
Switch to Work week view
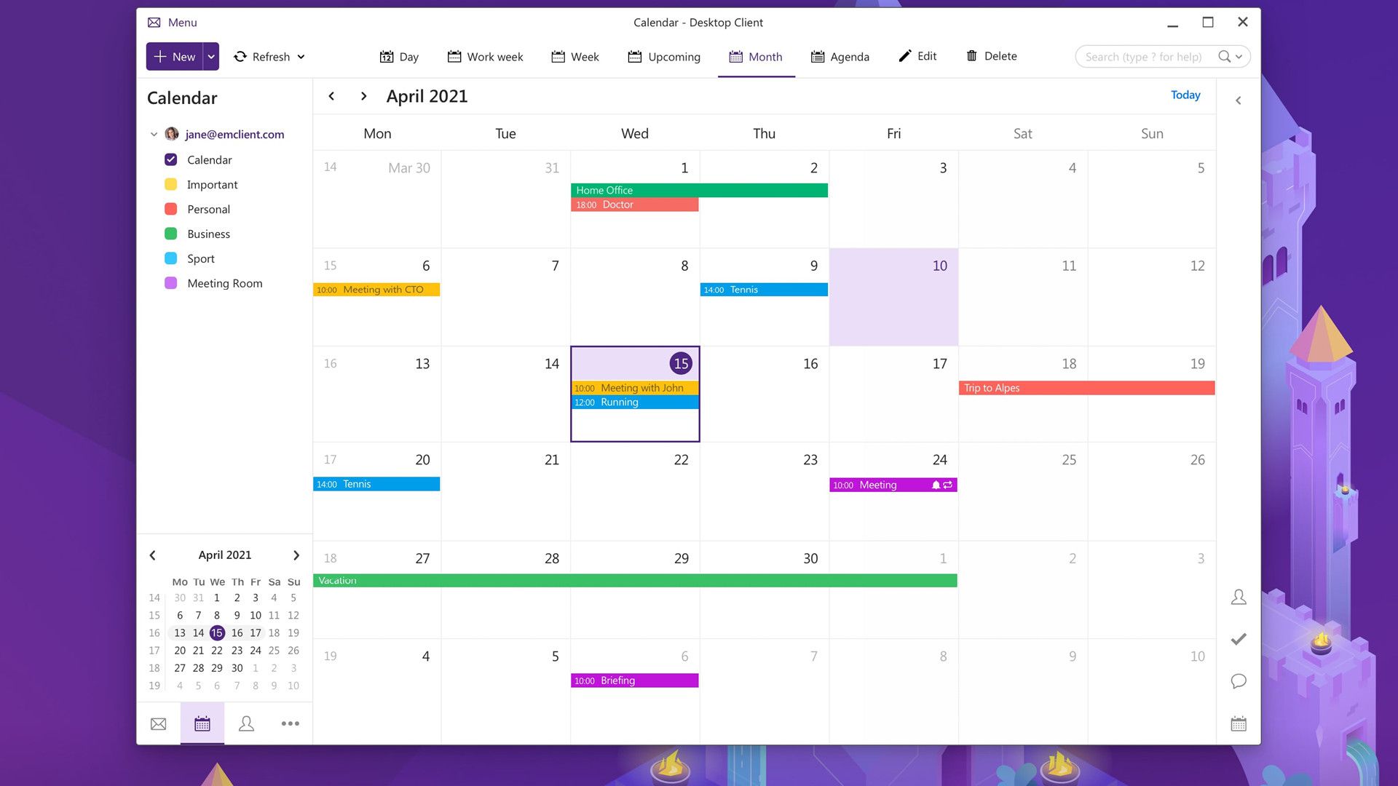(x=485, y=56)
